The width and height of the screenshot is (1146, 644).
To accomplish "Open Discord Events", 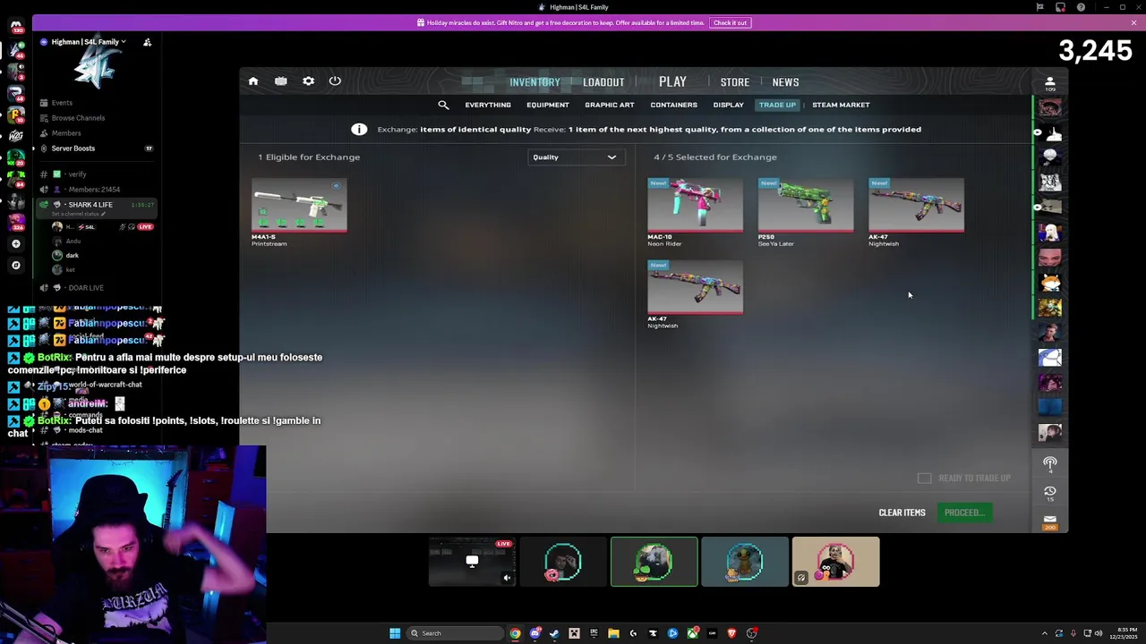I will coord(62,103).
